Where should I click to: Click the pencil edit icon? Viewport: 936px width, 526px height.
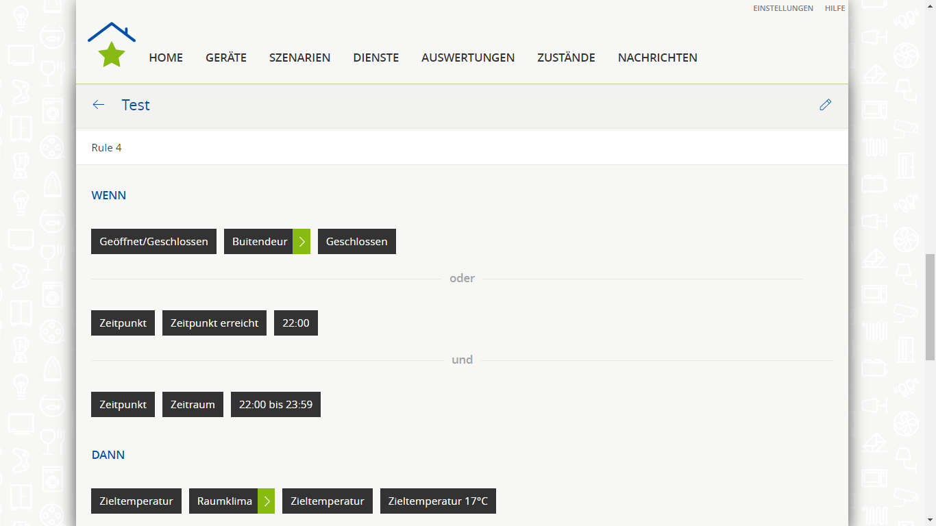(x=825, y=105)
